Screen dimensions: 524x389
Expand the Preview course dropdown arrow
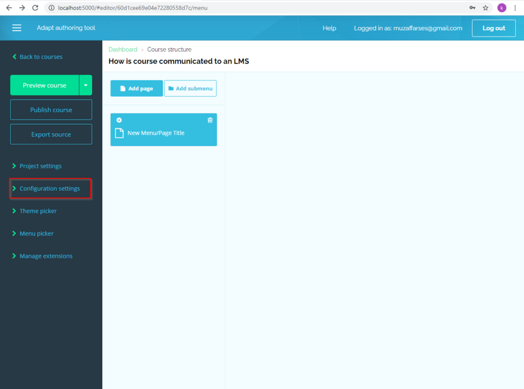pos(85,85)
